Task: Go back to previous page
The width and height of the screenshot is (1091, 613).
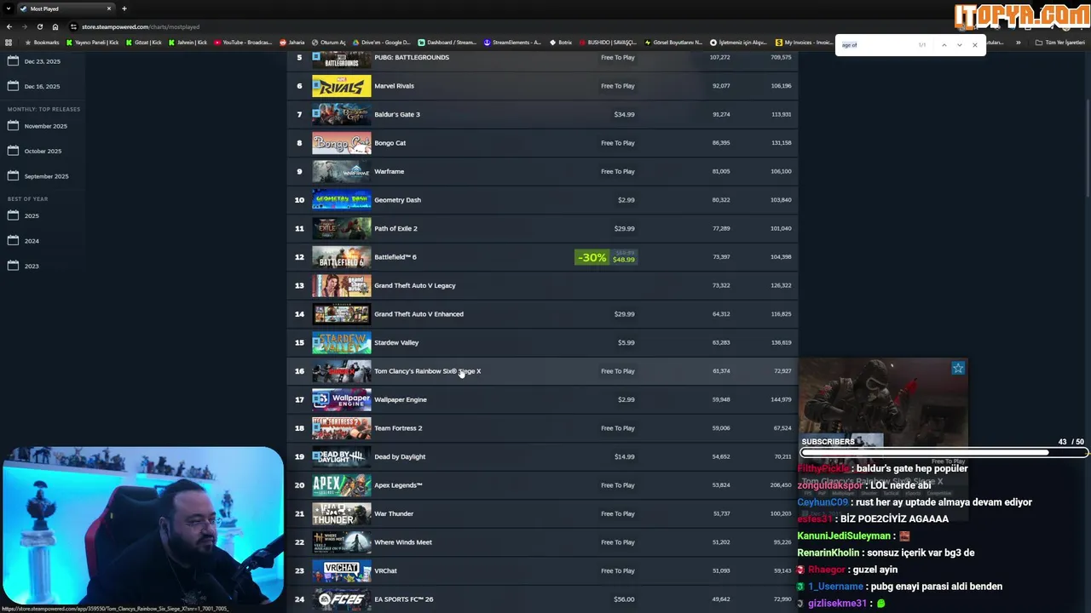Action: pyautogui.click(x=9, y=26)
